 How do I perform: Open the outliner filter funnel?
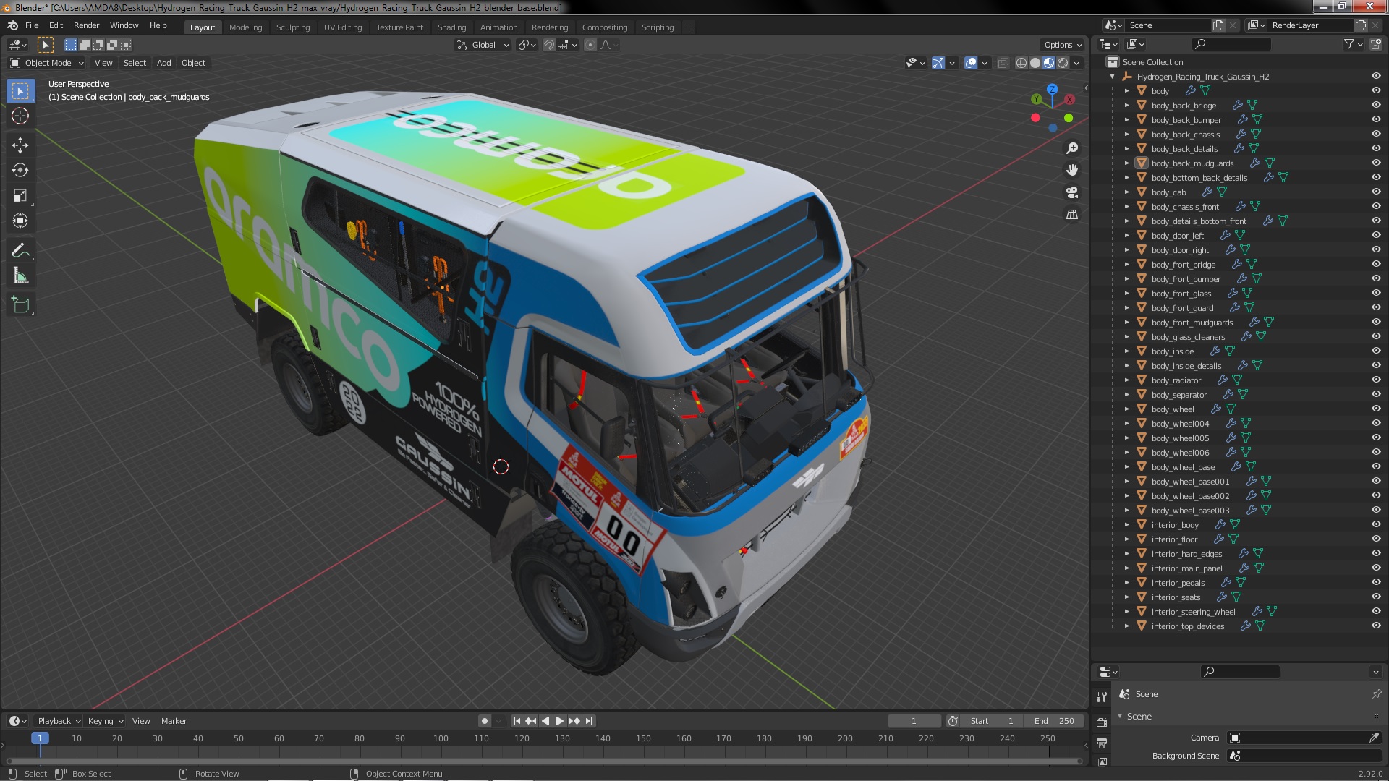point(1348,44)
